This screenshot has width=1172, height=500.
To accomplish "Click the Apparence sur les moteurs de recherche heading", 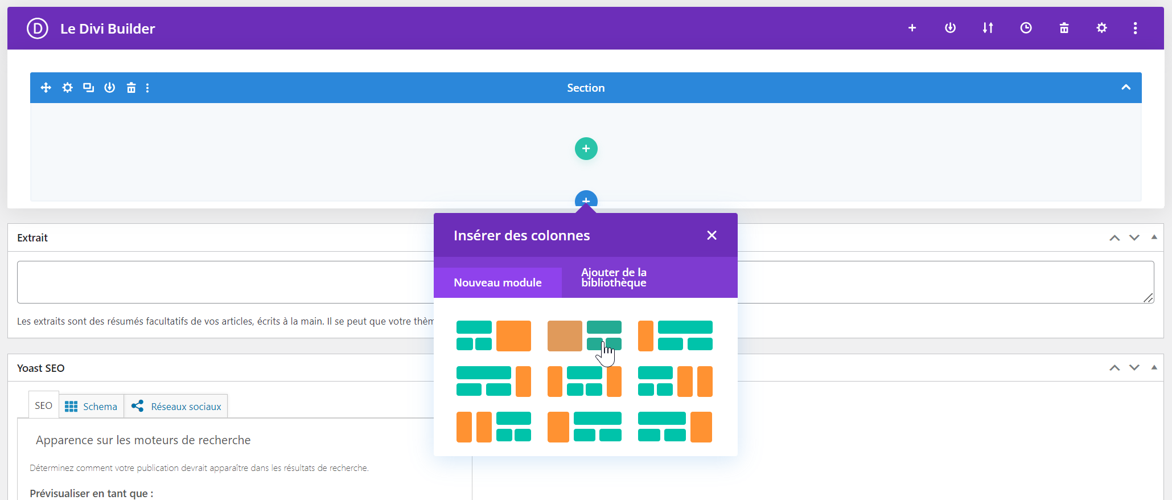I will 143,440.
